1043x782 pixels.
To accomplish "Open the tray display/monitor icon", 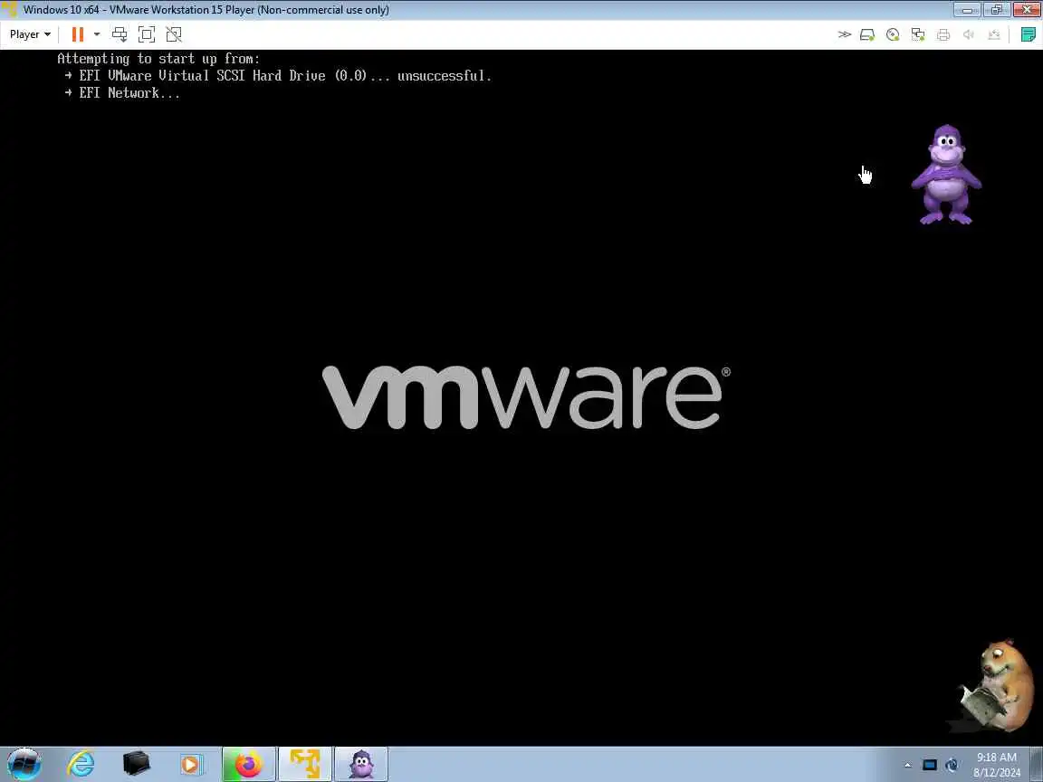I will point(930,766).
